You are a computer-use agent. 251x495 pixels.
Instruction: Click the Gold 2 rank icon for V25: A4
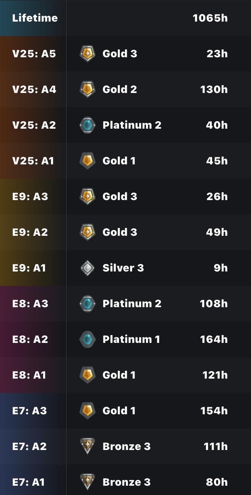click(x=87, y=89)
